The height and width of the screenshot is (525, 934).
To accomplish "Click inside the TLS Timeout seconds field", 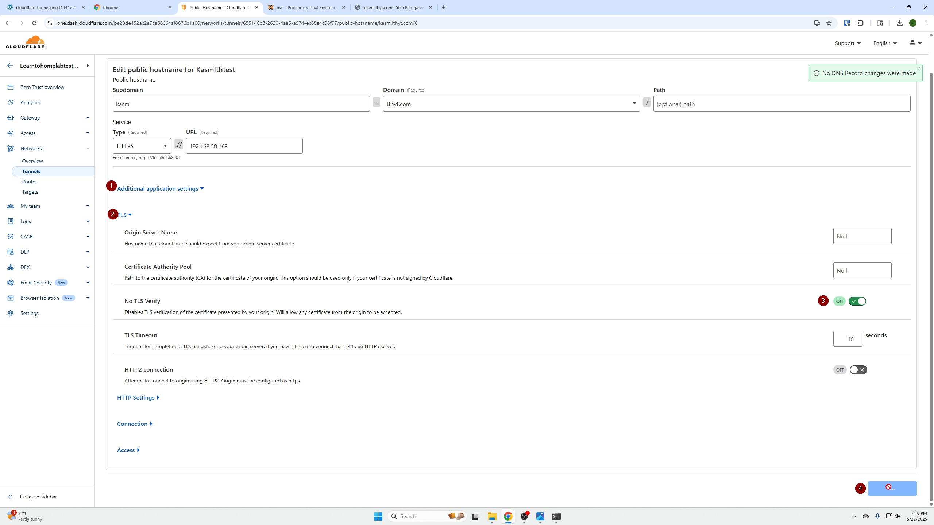I will [x=848, y=339].
